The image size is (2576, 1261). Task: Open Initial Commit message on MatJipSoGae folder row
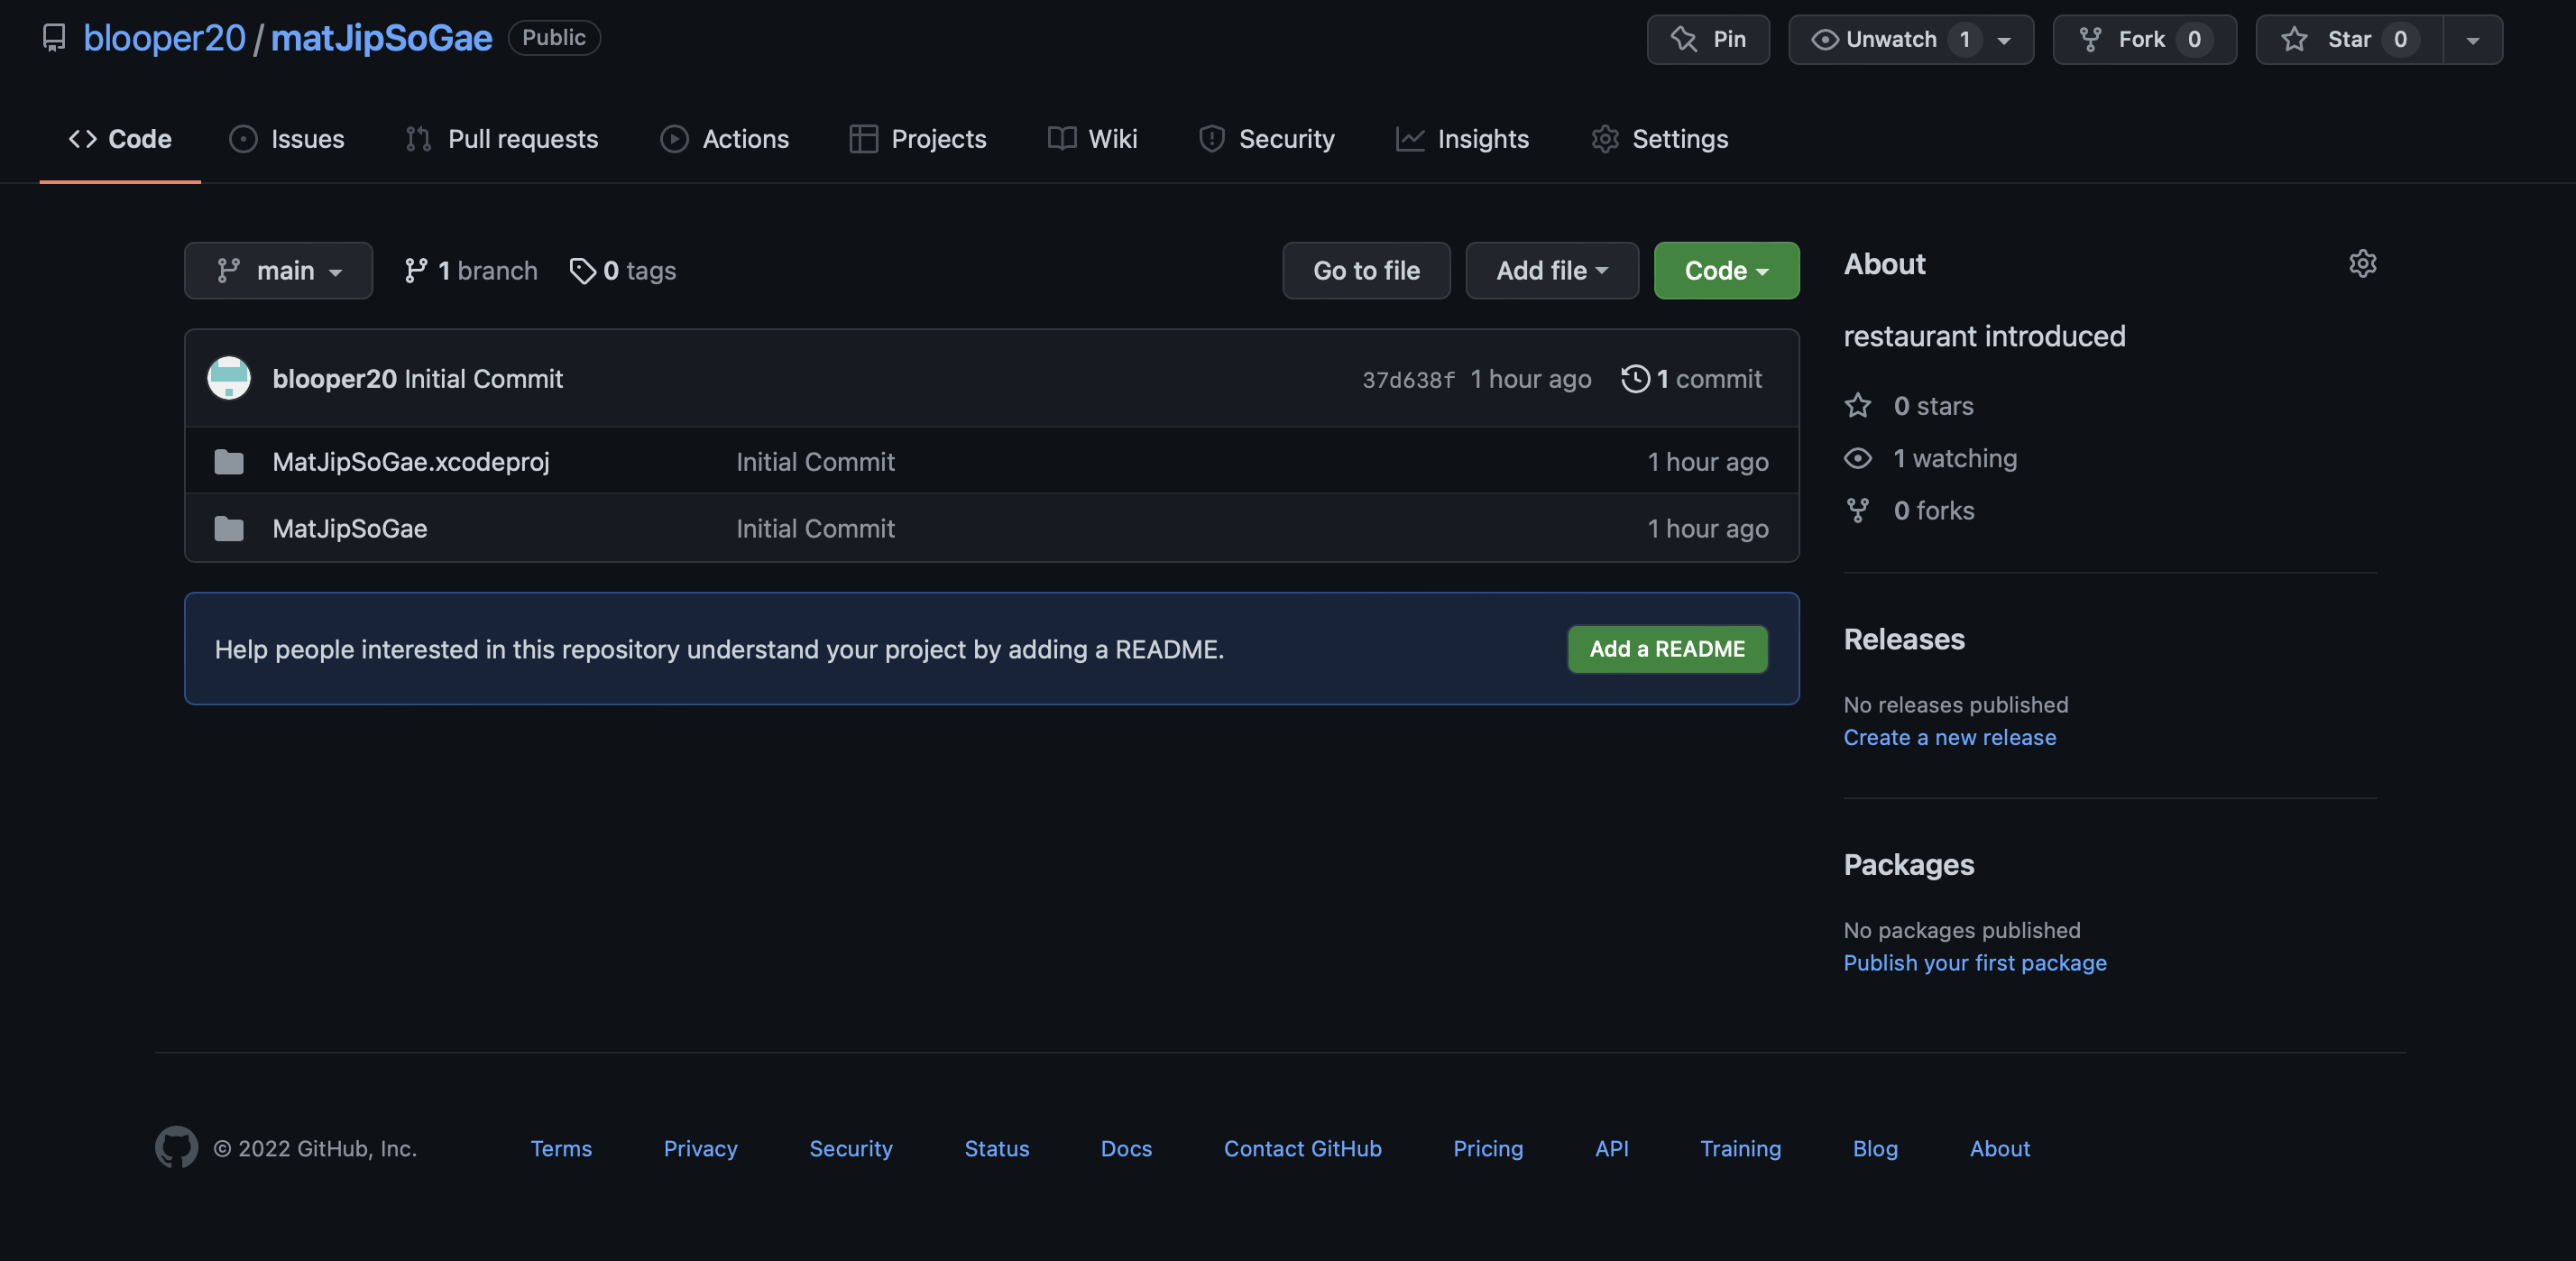pyautogui.click(x=815, y=528)
